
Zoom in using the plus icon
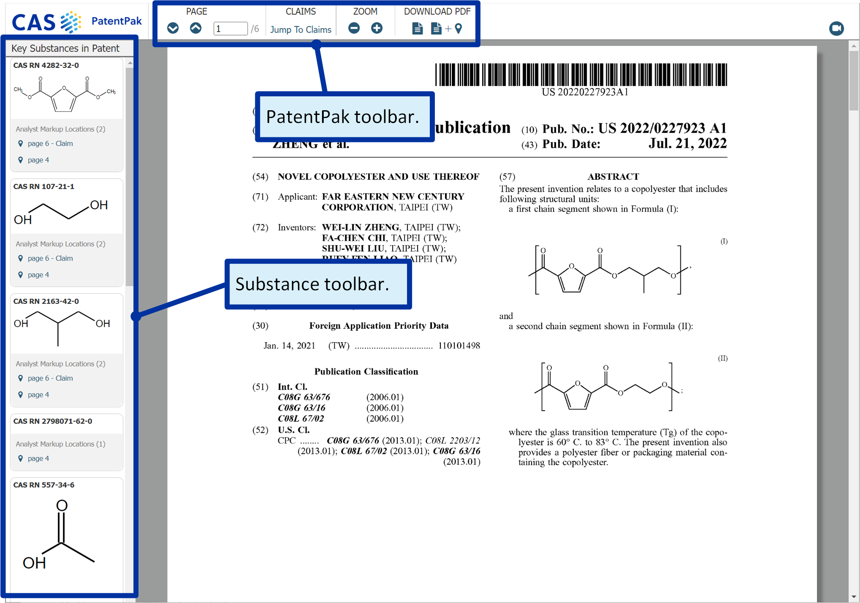(377, 28)
